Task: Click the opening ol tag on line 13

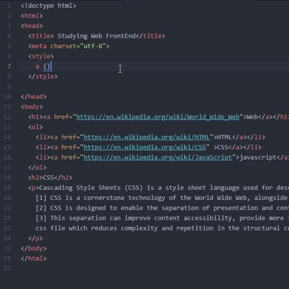Action: tap(35, 127)
